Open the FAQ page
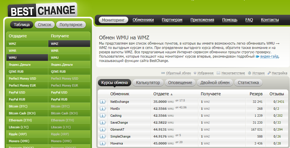The image size is (290, 148). click(249, 20)
